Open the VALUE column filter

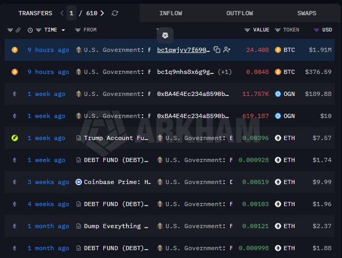(247, 30)
